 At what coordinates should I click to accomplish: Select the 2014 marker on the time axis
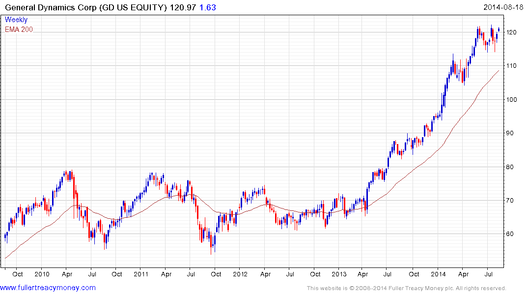tap(439, 274)
